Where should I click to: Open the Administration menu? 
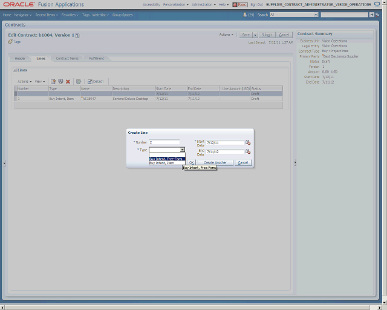point(204,4)
